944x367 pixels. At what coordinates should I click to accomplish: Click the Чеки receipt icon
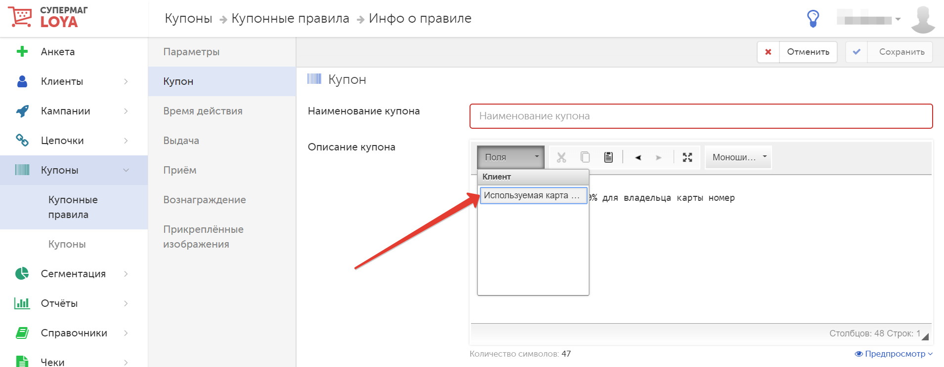click(x=22, y=362)
